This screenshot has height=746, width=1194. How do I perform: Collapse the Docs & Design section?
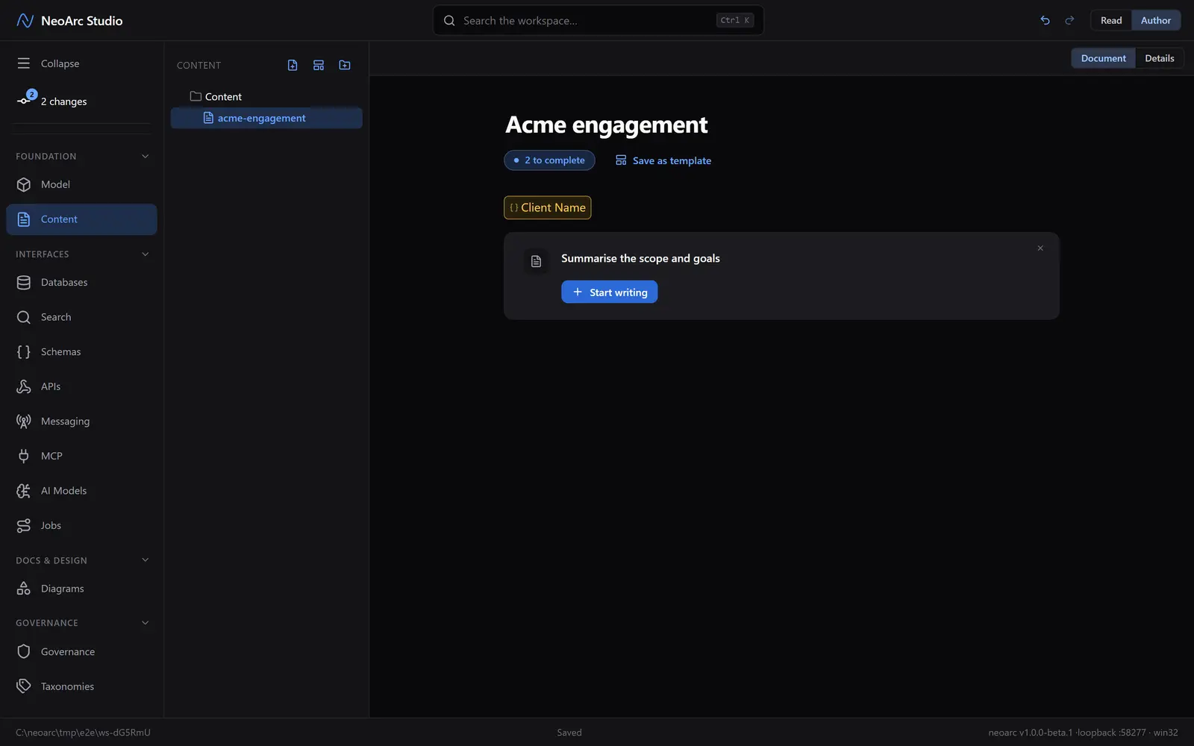coord(146,560)
